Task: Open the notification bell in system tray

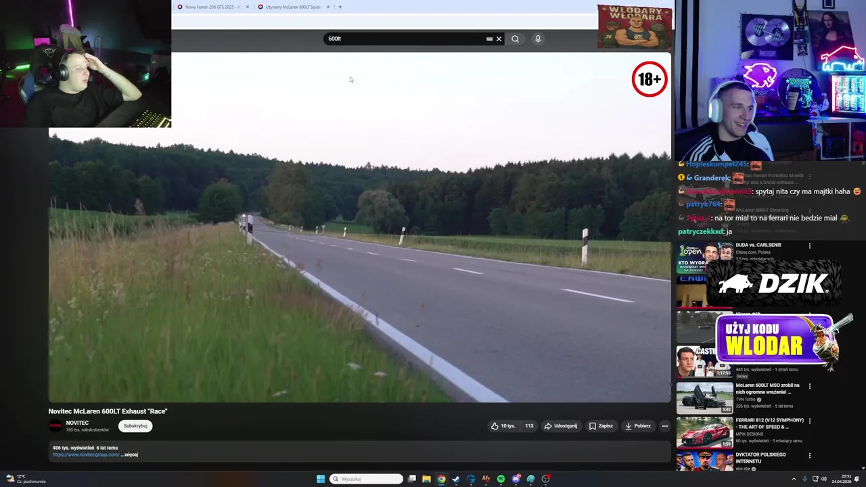Action: point(857,479)
